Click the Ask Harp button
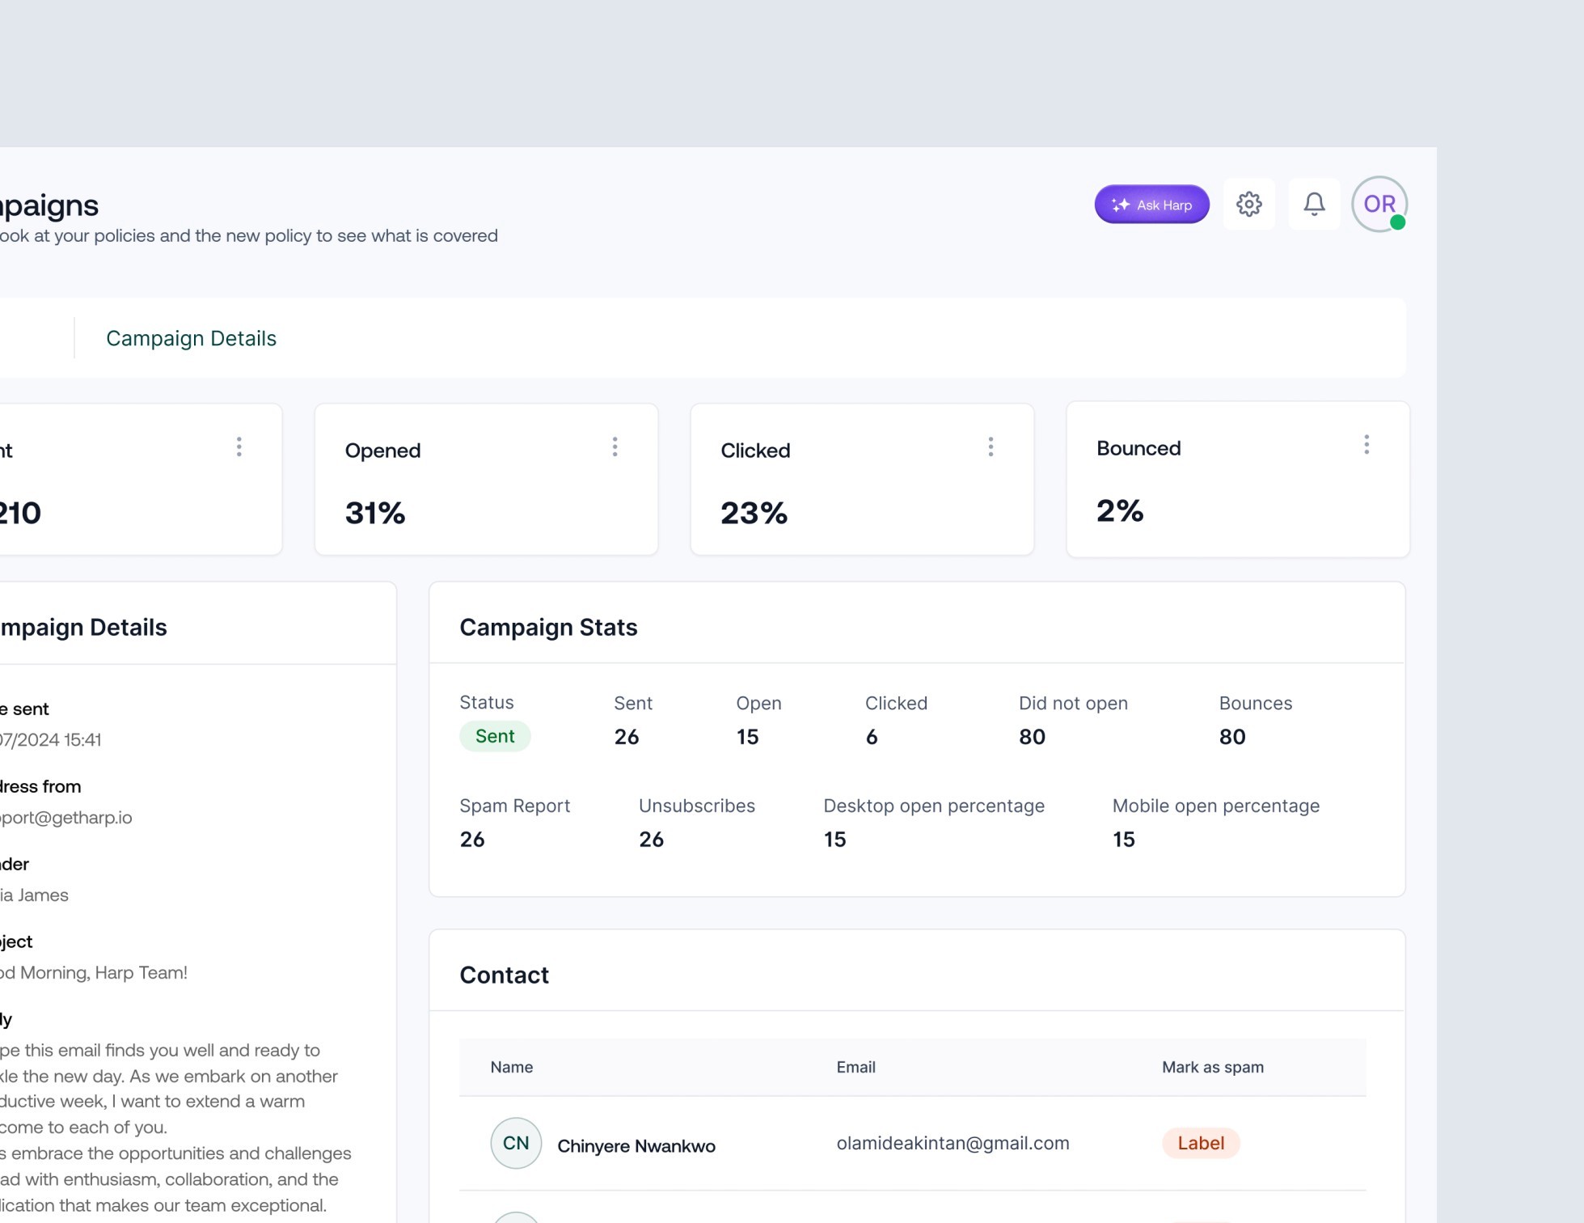Screen dimensions: 1584x1223 point(1151,205)
